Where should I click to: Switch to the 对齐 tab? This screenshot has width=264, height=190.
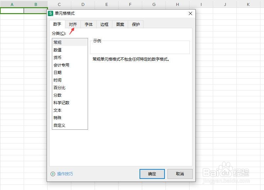pos(73,24)
